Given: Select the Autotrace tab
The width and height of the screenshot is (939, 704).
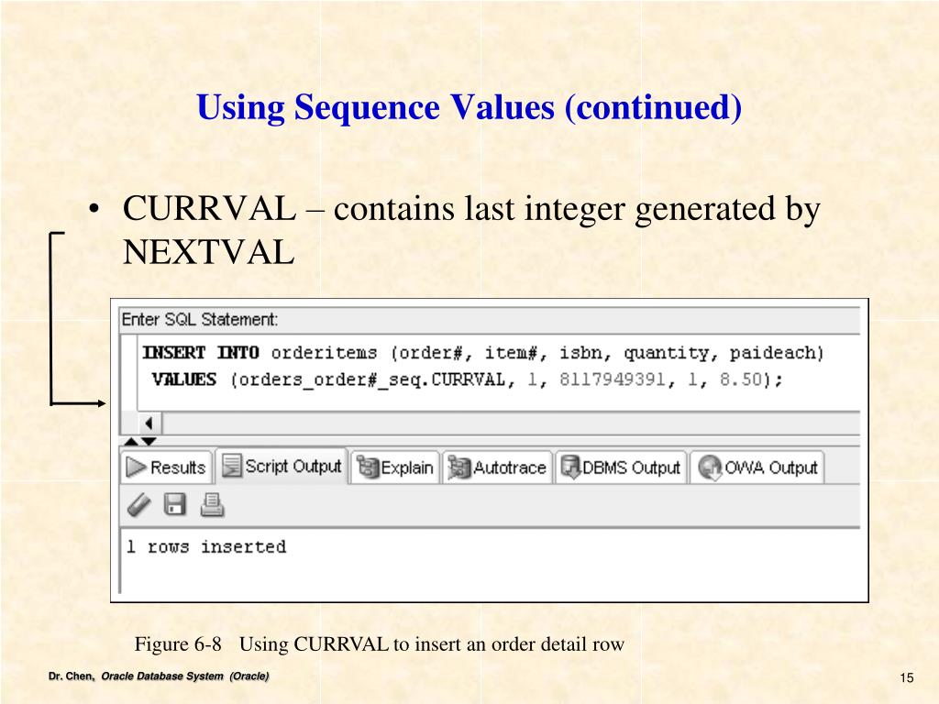Looking at the screenshot, I should (x=497, y=467).
